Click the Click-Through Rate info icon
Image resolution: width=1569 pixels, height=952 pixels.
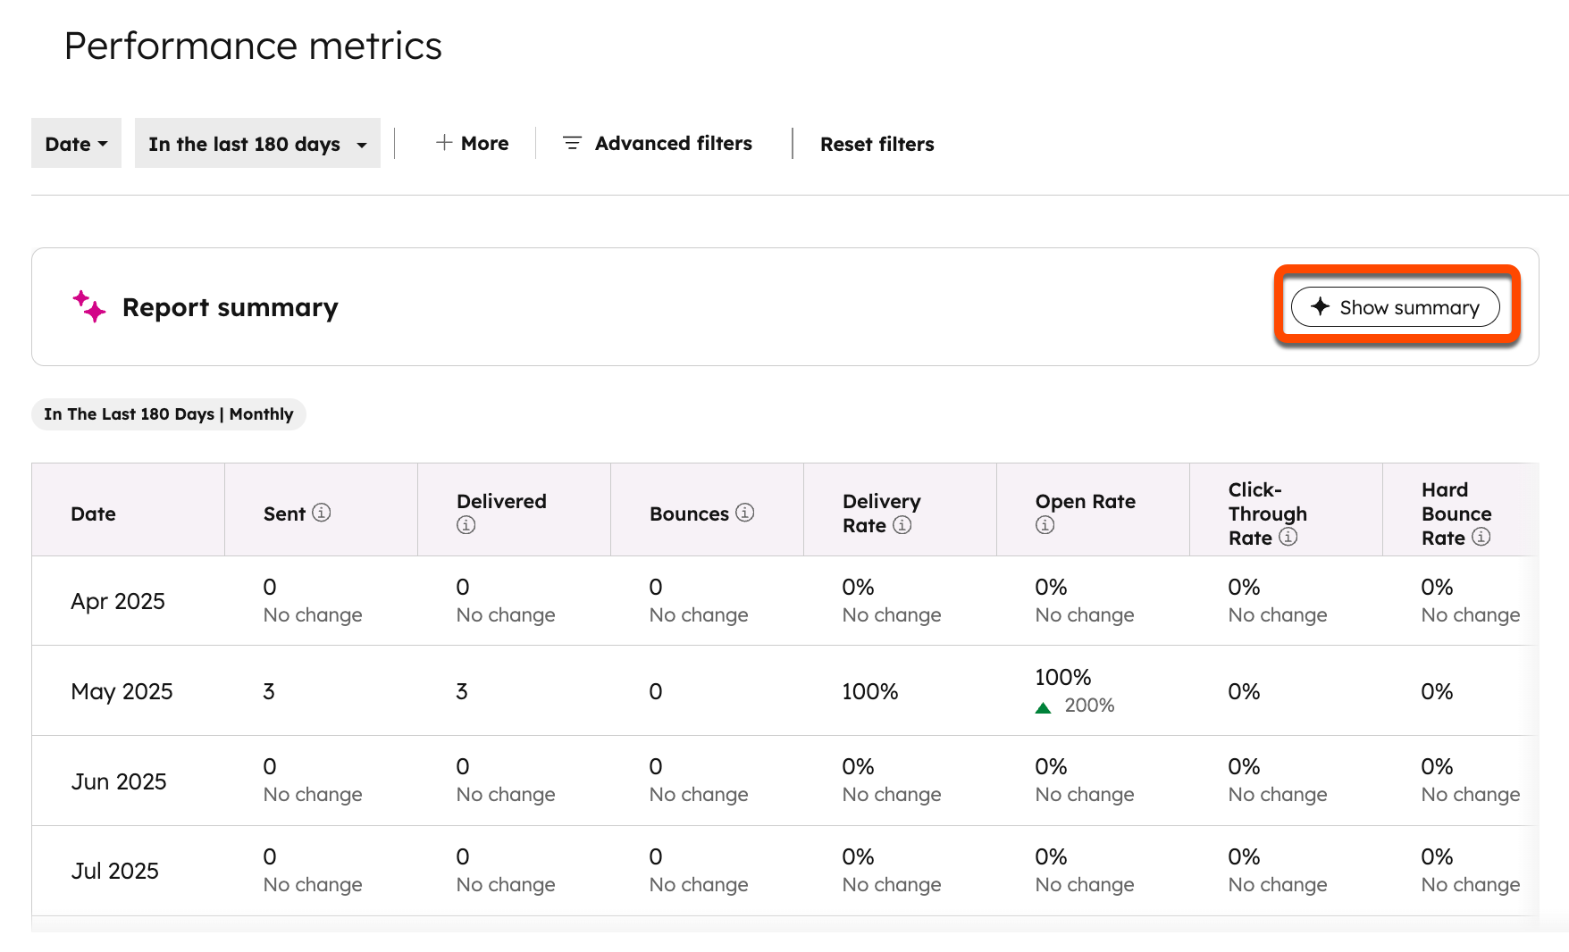point(1288,537)
